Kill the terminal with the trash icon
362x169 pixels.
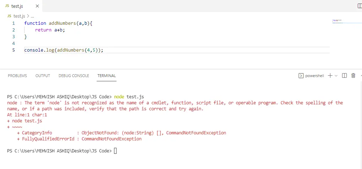(353, 76)
